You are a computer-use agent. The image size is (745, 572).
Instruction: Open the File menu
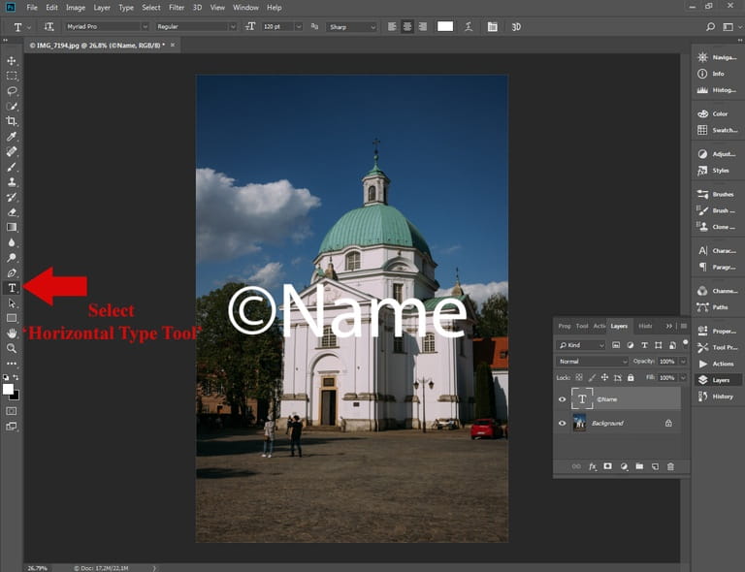click(x=32, y=8)
